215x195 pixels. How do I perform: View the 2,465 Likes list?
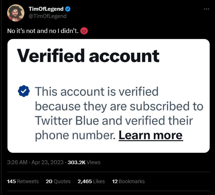pyautogui.click(x=91, y=181)
